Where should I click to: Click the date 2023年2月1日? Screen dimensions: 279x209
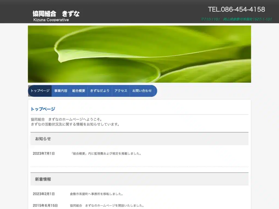point(44,194)
